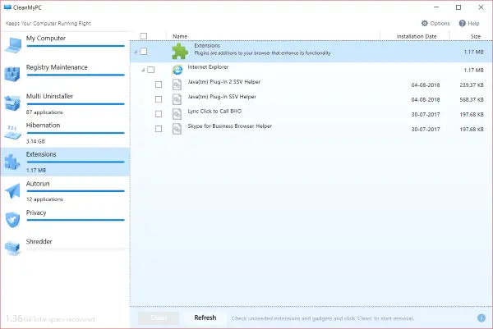Sort by the Name column header
Viewport: 493px width, 329px height.
click(x=180, y=36)
